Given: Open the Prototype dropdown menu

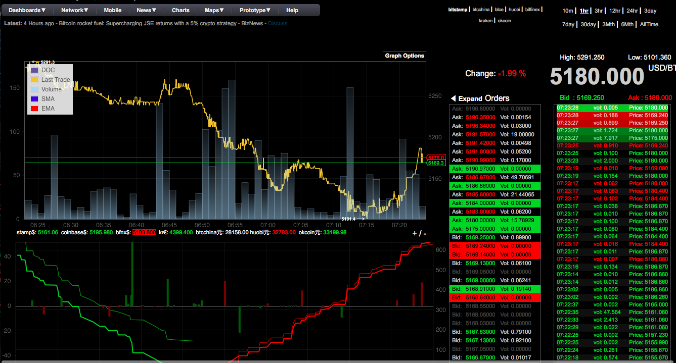Looking at the screenshot, I should click(255, 10).
